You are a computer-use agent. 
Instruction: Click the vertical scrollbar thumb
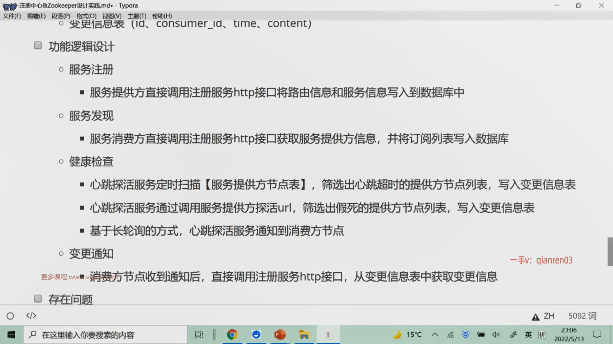[x=610, y=251]
